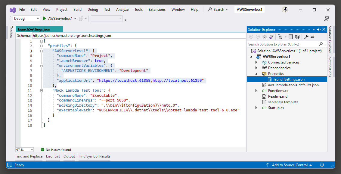Click the Solution Explorer Back arrow

pos(251,37)
